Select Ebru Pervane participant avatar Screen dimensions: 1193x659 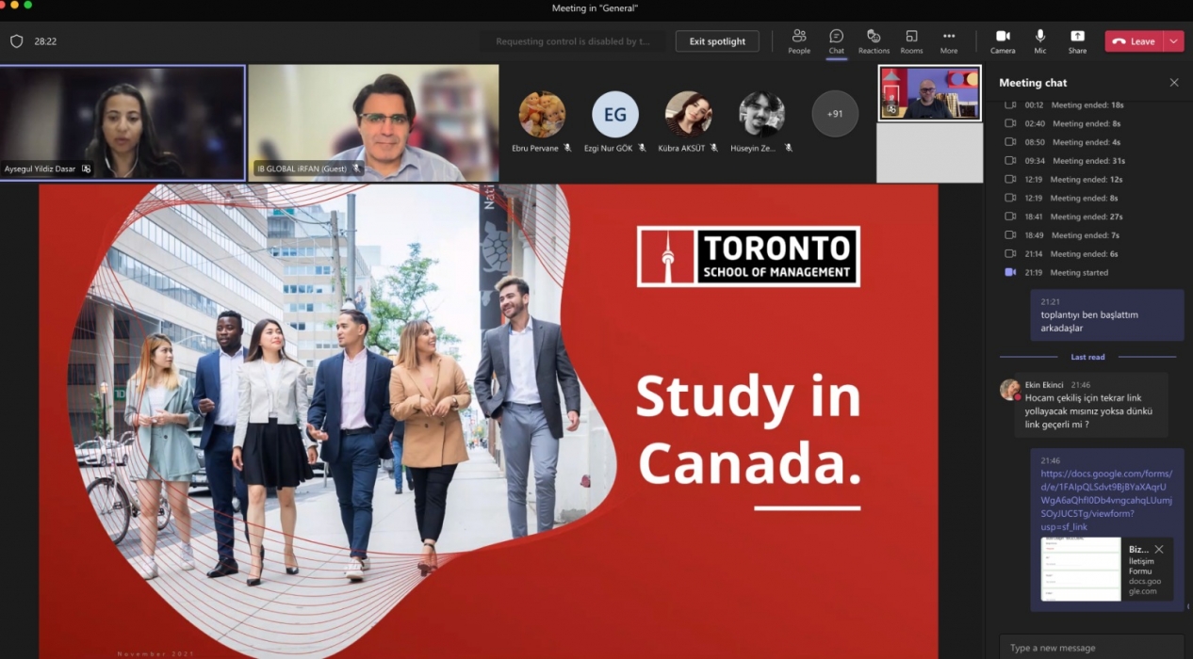[542, 114]
